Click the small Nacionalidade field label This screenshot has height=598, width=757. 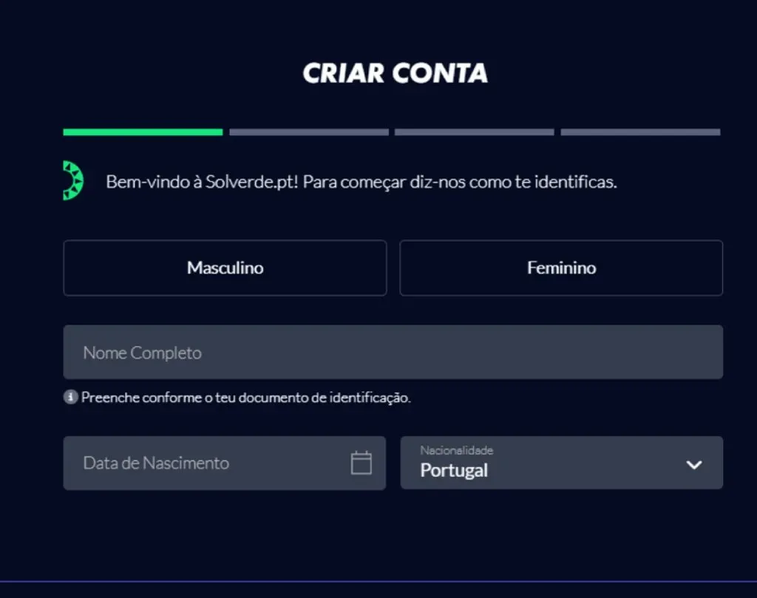coord(456,450)
